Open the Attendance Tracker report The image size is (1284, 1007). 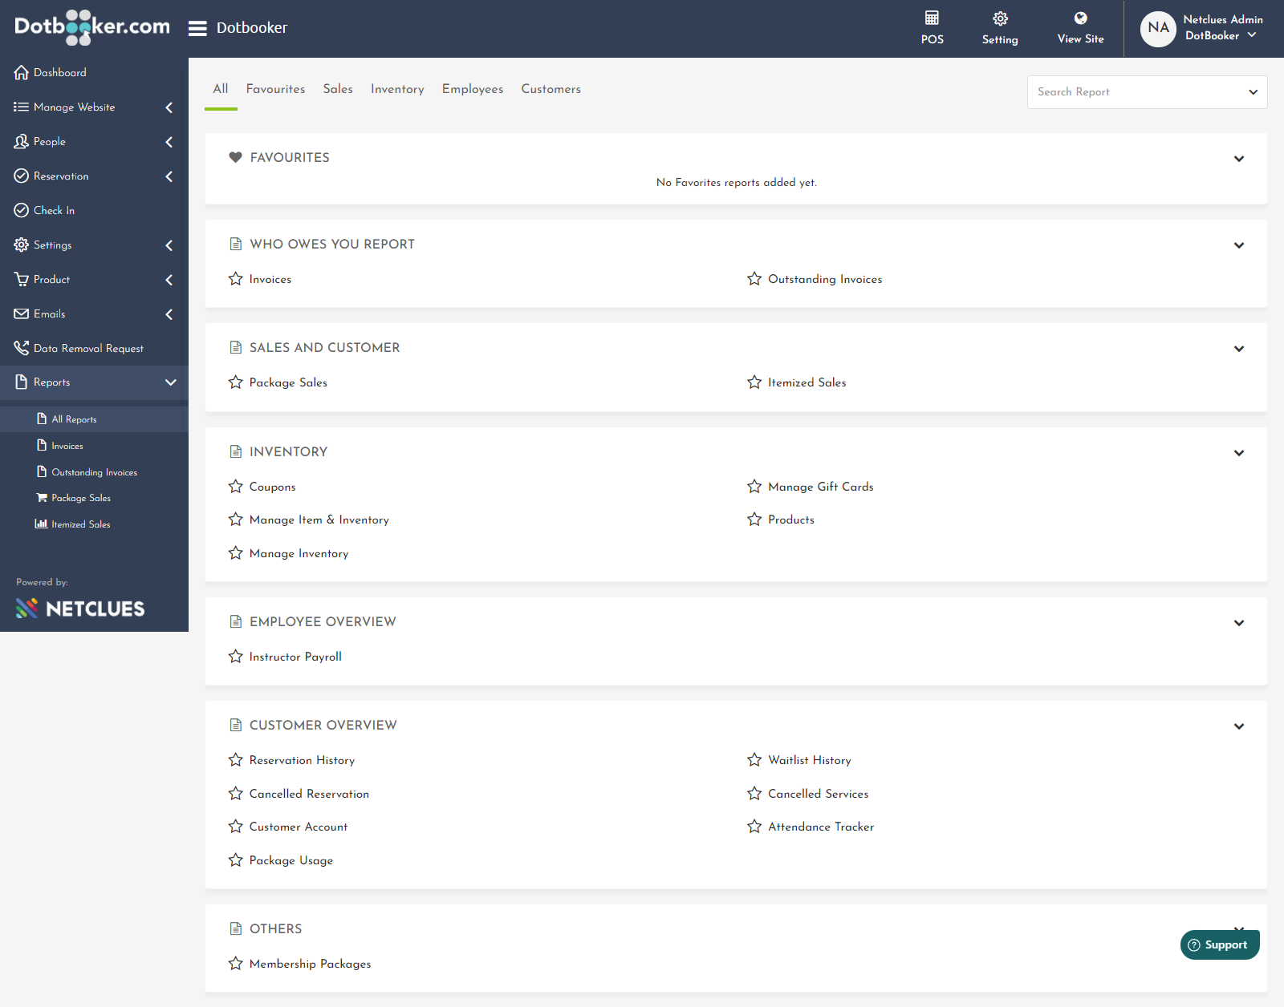point(821,827)
